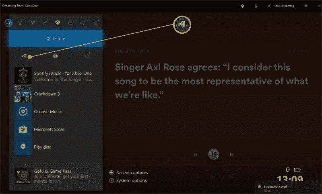322x194 pixels.
Task: Click the Behind The Lyrics heading
Action: pyautogui.click(x=132, y=51)
